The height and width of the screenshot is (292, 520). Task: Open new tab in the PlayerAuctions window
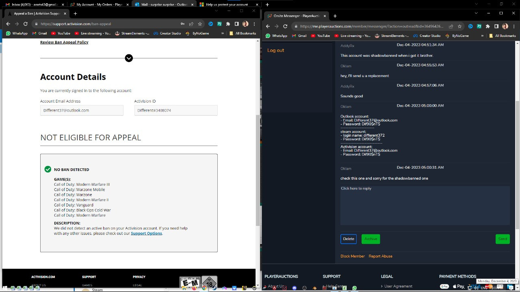(335, 16)
